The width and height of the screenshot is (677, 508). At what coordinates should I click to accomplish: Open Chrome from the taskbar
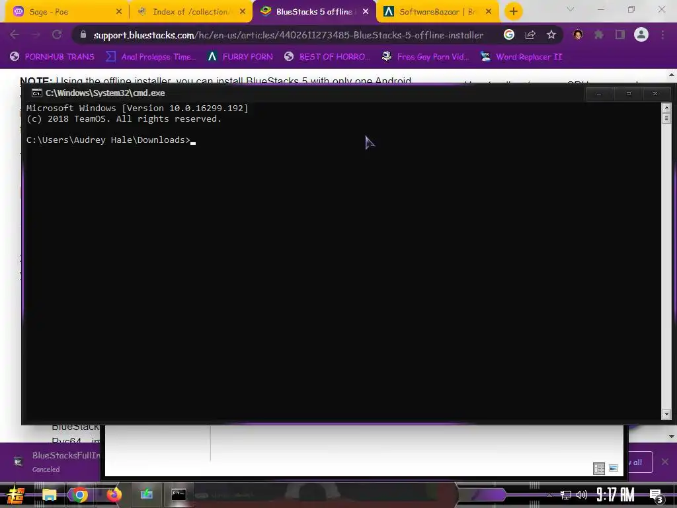[x=79, y=495]
